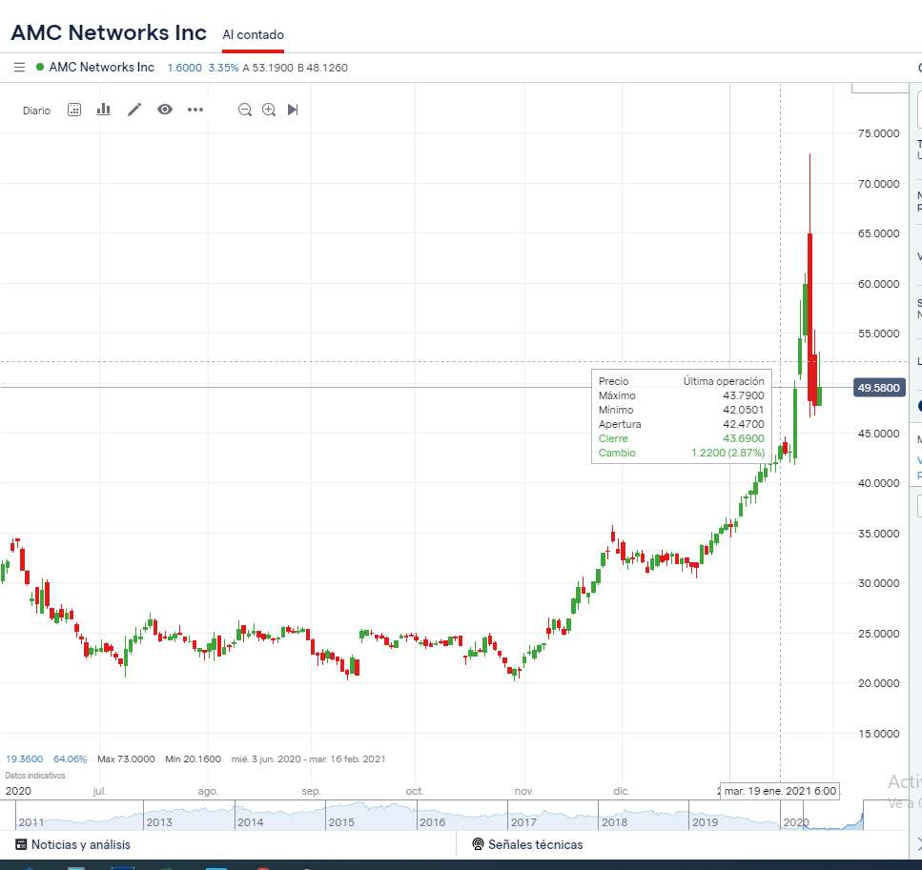
Task: Switch to the Al contado tab
Action: coord(253,34)
